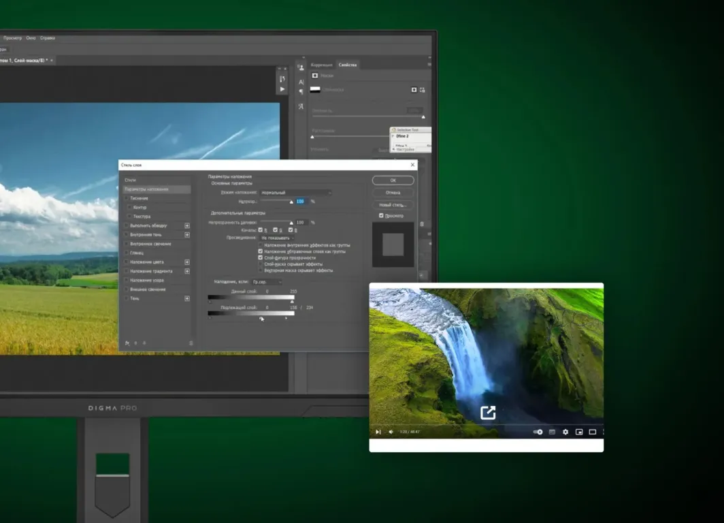This screenshot has height=523, width=724.
Task: Skip to next video in the player
Action: (378, 432)
